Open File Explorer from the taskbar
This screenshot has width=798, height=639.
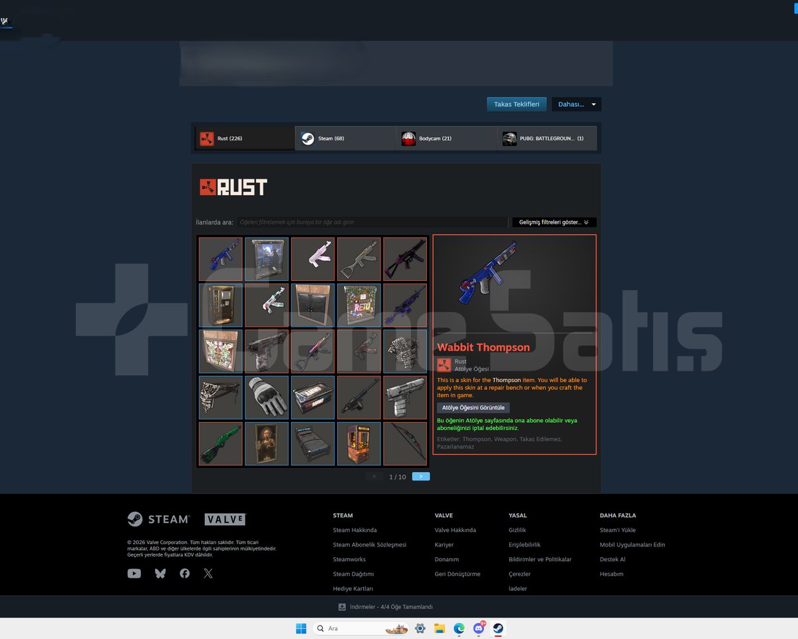tap(440, 628)
